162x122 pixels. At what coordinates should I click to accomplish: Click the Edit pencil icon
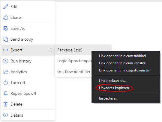[x=6, y=7]
